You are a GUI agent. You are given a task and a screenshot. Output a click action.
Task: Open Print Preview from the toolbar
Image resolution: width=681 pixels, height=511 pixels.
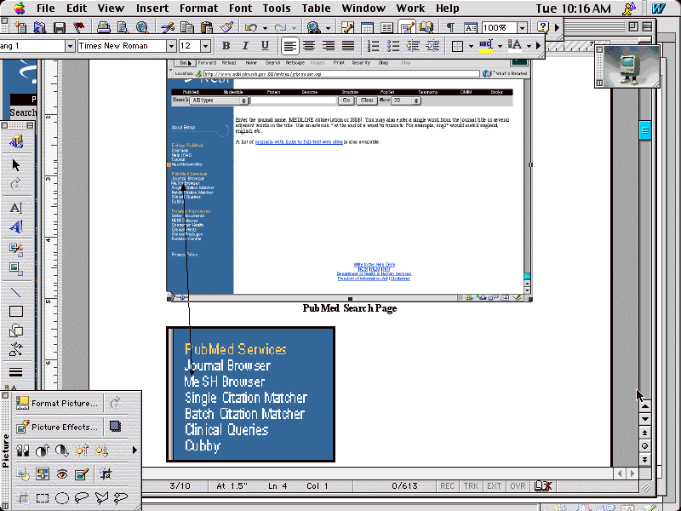123,28
